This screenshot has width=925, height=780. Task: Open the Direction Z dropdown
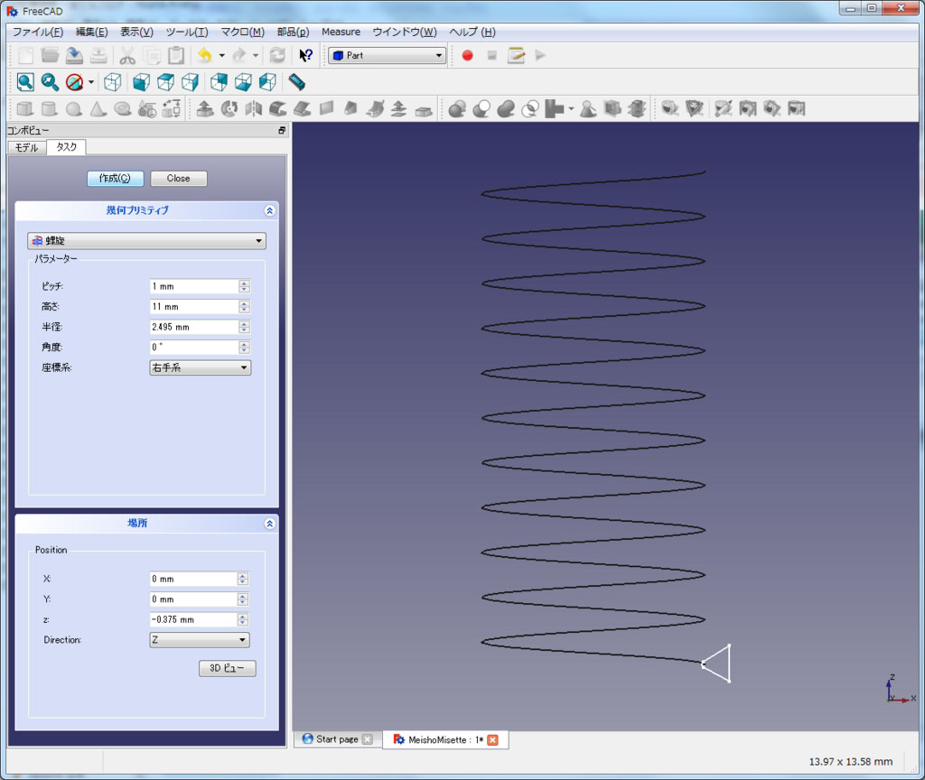[x=200, y=640]
